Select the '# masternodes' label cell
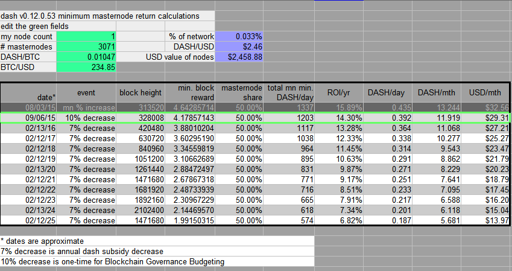 click(28, 46)
